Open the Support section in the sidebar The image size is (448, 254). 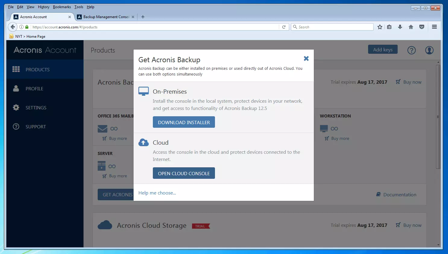tap(45, 127)
